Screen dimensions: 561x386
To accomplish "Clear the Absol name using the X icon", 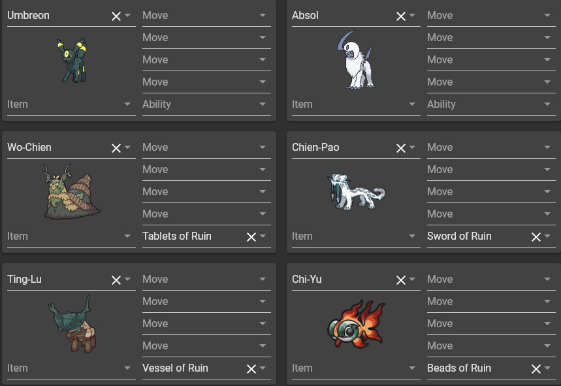I will pyautogui.click(x=401, y=16).
